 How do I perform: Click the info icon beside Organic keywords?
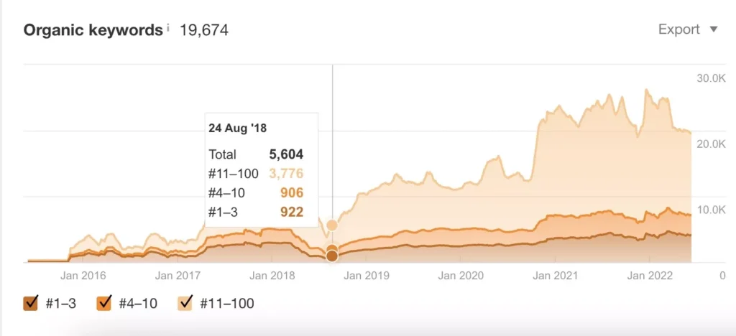pos(168,28)
